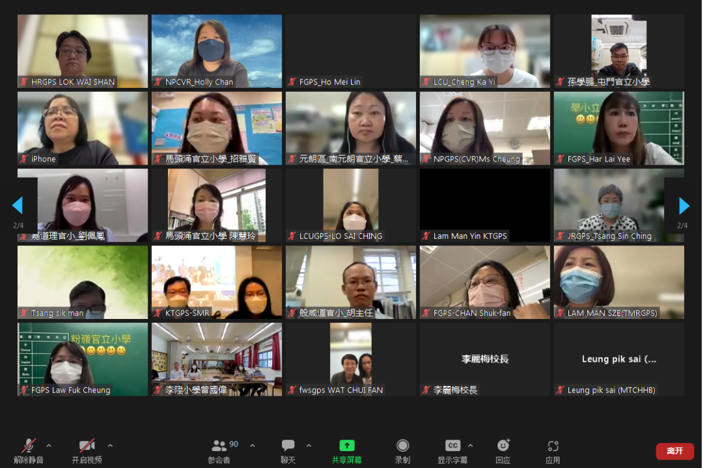Expand participants options arrow beside 参会者

click(253, 446)
